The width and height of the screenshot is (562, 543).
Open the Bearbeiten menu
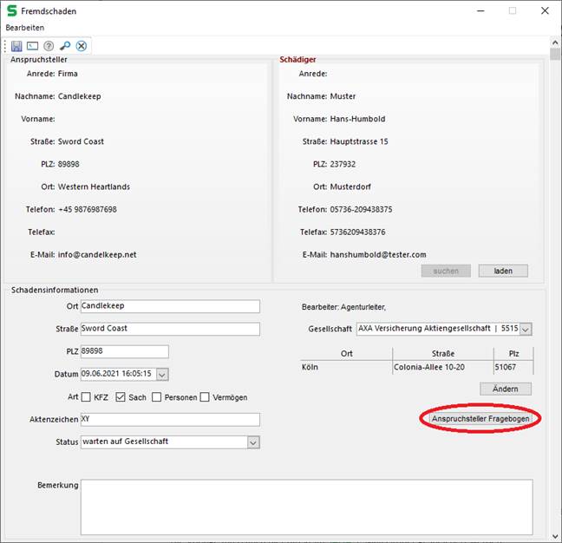coord(25,28)
